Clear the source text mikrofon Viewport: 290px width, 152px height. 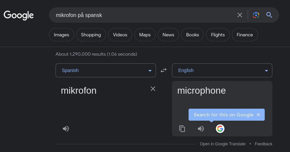pos(153,89)
